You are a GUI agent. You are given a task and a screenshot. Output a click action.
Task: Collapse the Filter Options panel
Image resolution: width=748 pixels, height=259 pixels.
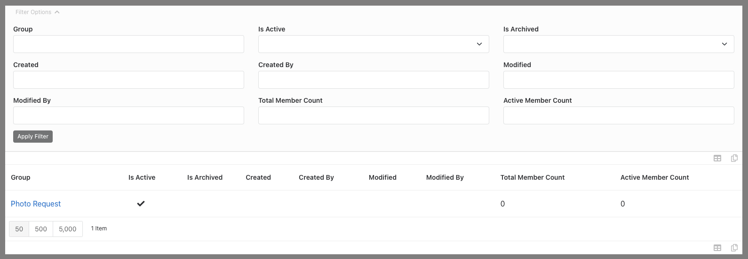click(38, 12)
